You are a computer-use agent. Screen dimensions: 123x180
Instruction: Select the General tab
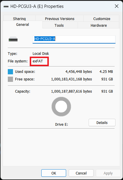tap(23, 24)
